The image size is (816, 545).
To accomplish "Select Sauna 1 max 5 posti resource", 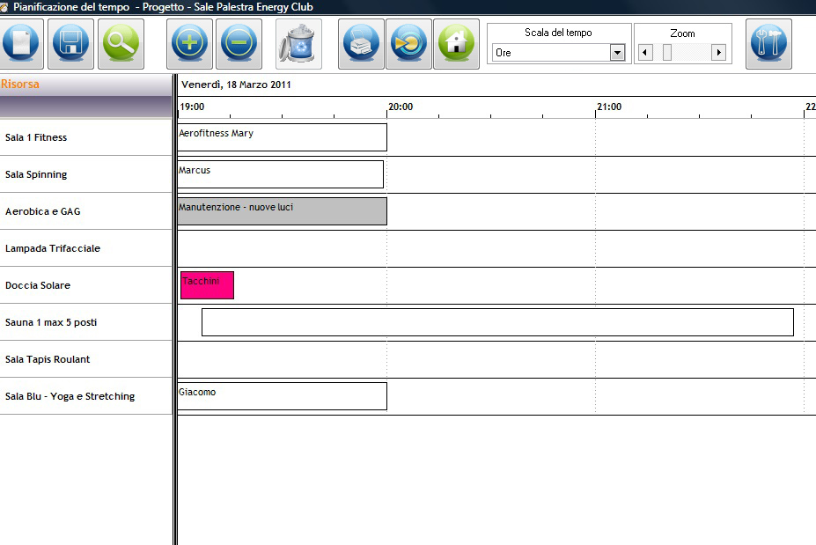I will (x=86, y=322).
